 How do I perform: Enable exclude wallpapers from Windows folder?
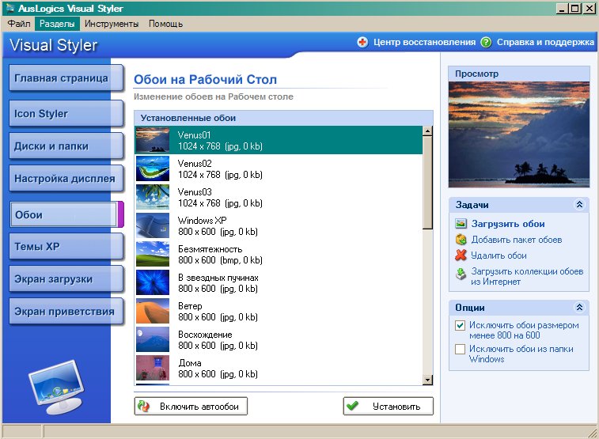(460, 350)
